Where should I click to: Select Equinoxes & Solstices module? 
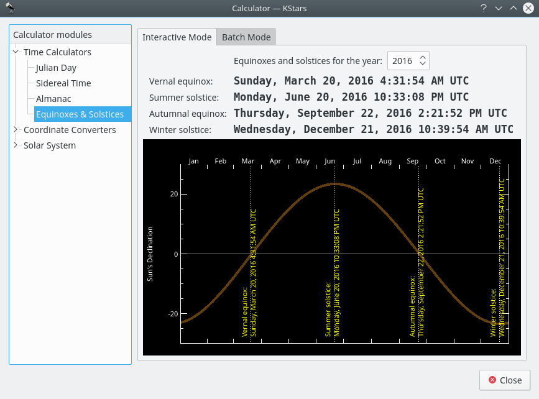(80, 114)
